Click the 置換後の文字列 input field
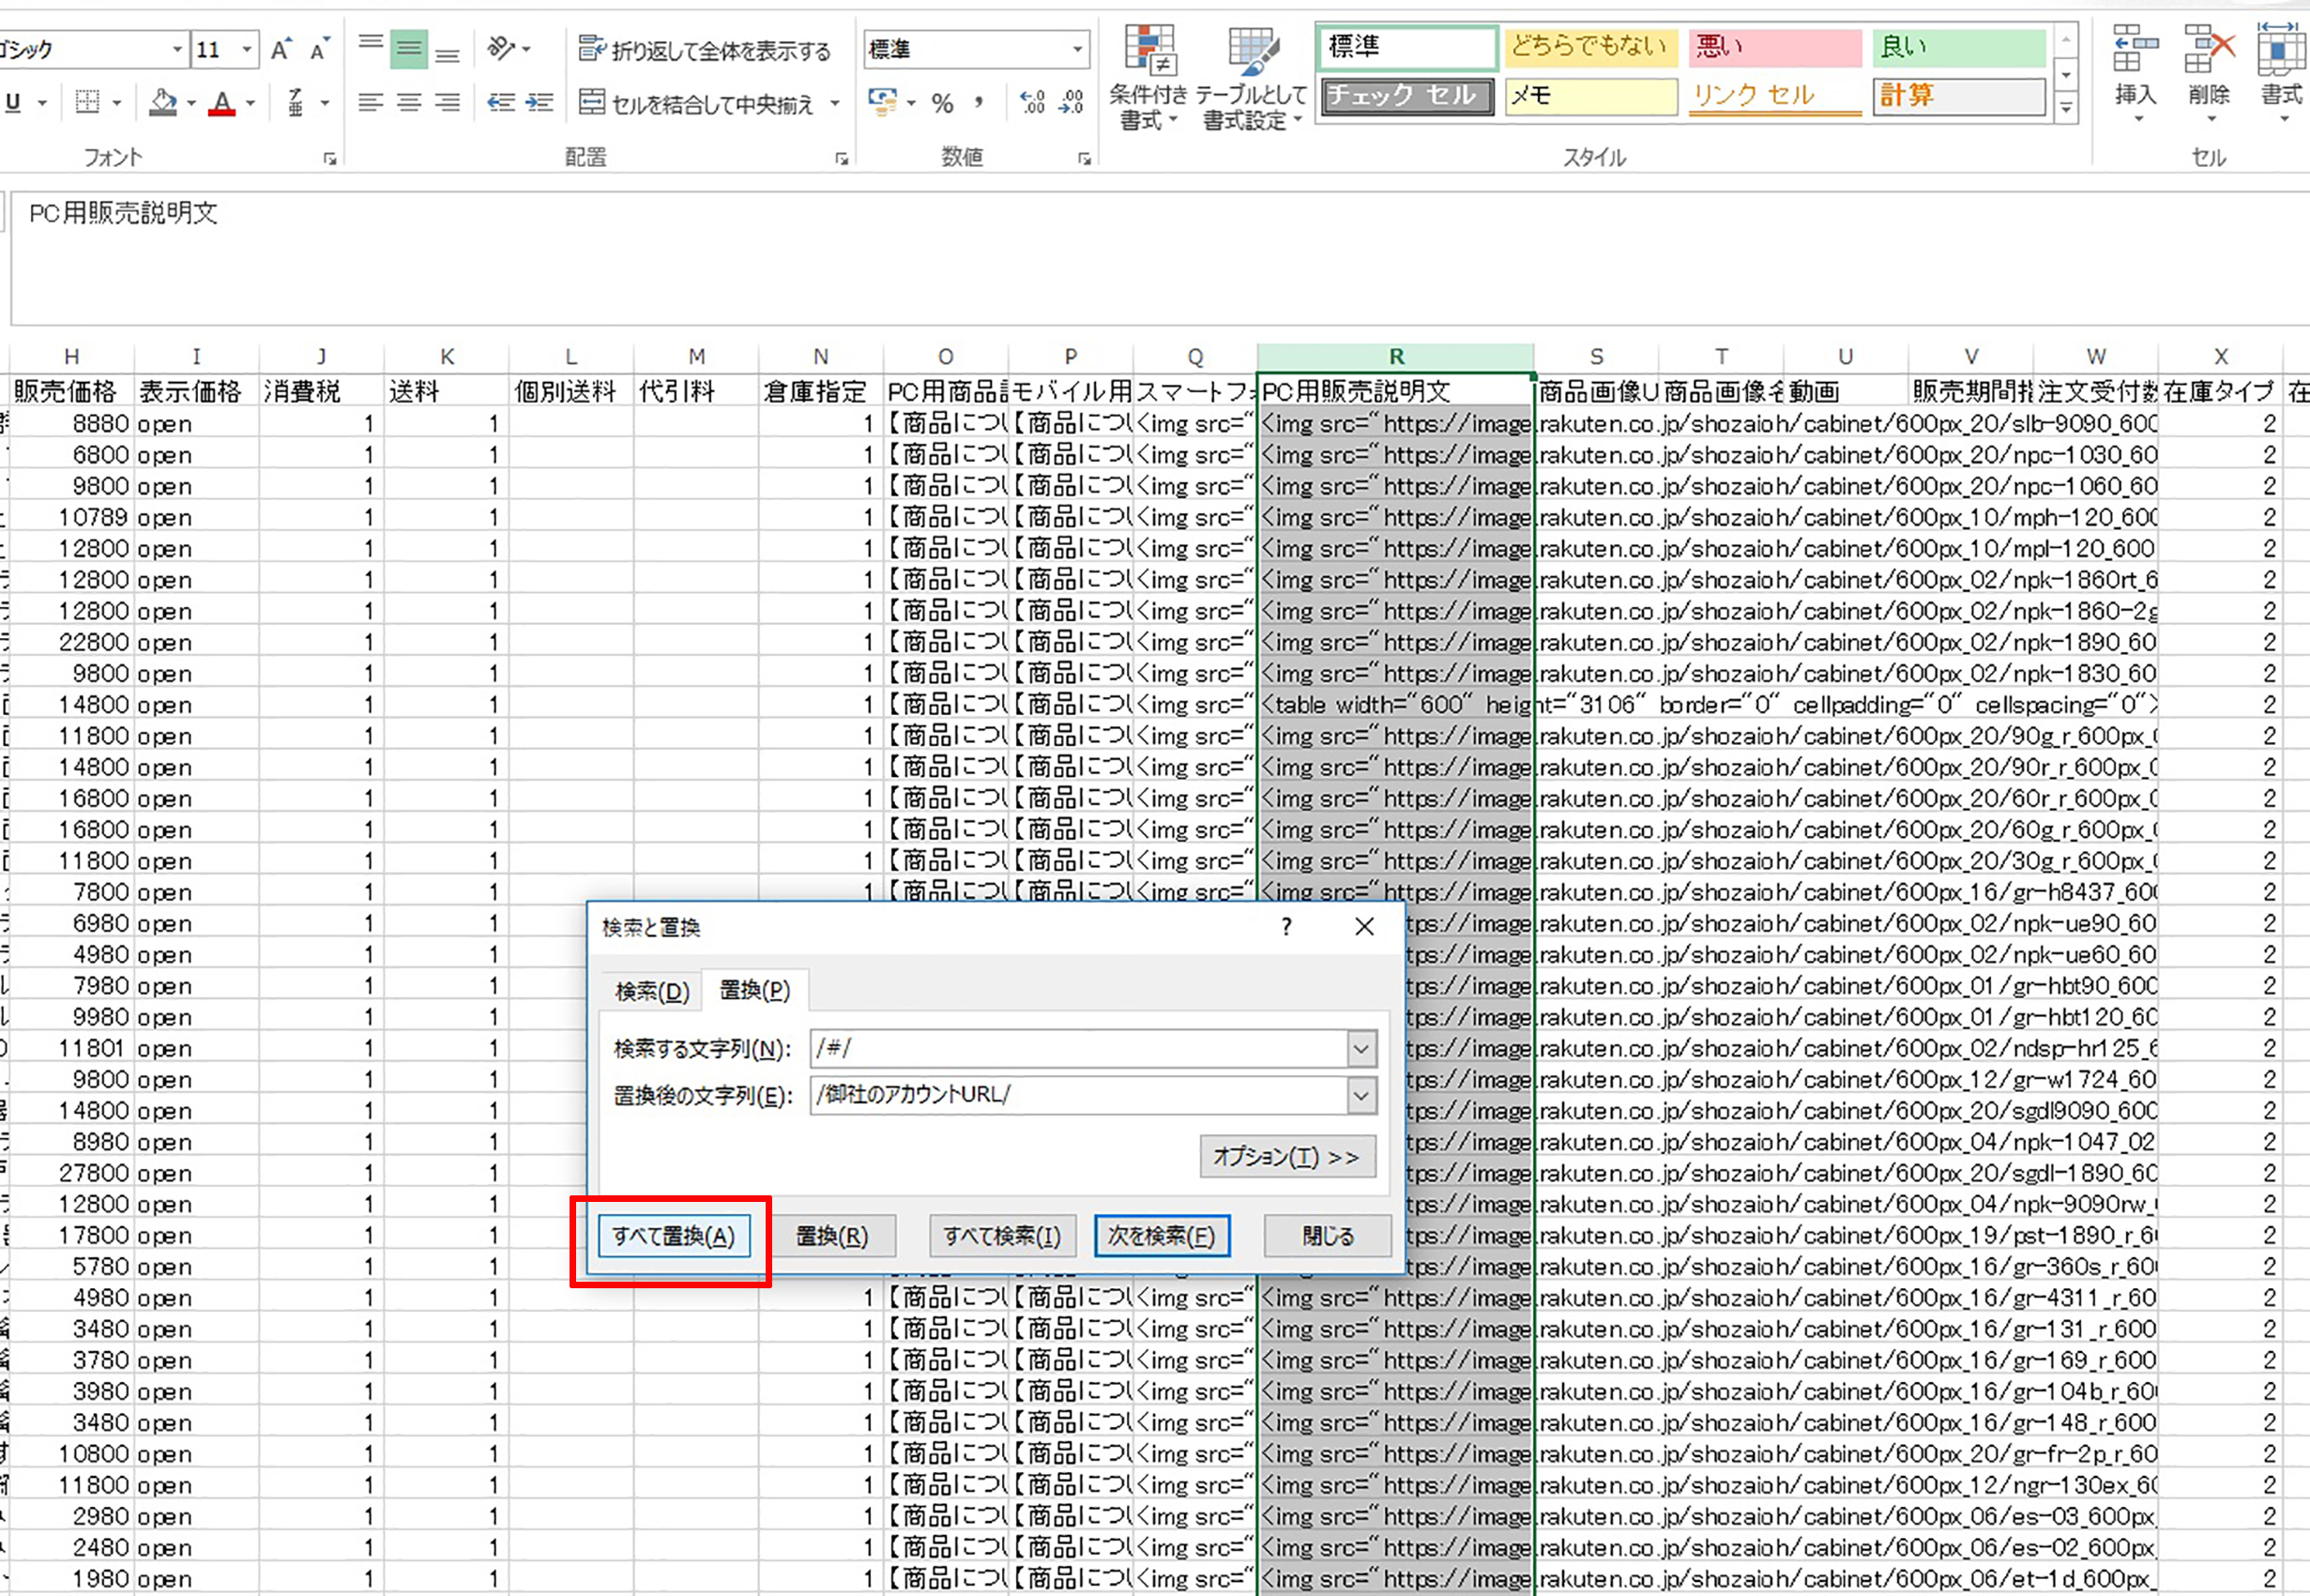This screenshot has height=1596, width=2310. 1078,1095
